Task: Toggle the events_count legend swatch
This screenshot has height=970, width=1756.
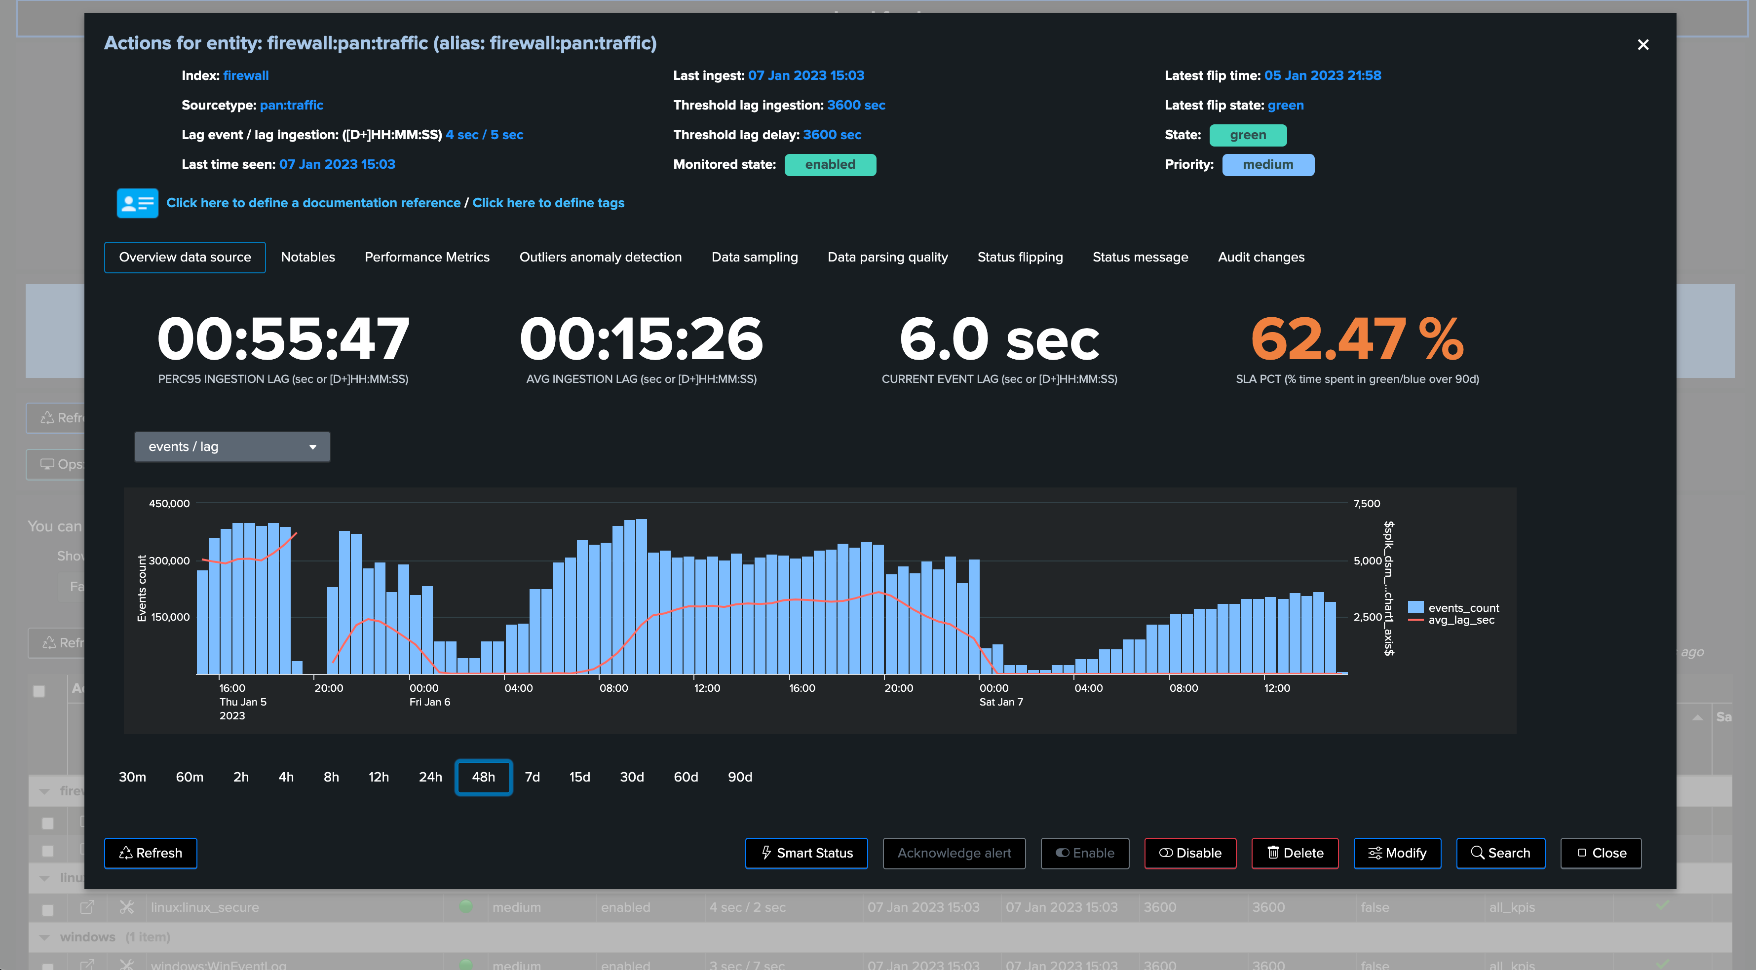Action: click(x=1416, y=607)
